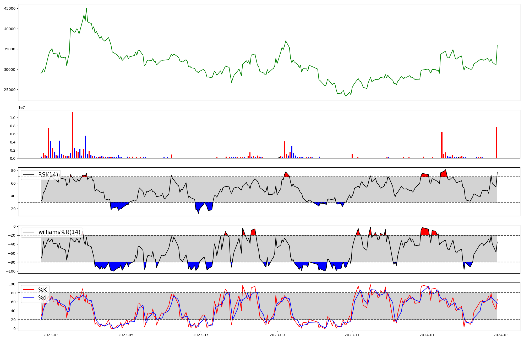The image size is (524, 341).
Task: Click the red RSI overbought area in September 2023
Action: pyautogui.click(x=286, y=174)
